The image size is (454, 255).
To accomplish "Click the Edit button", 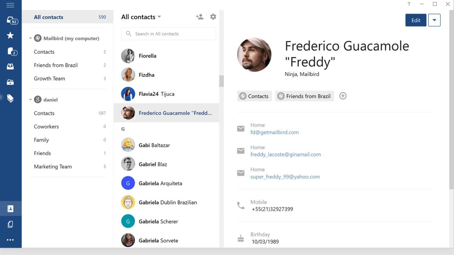I will pyautogui.click(x=415, y=20).
